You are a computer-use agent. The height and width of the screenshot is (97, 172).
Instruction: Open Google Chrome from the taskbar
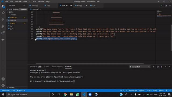coord(65,95)
